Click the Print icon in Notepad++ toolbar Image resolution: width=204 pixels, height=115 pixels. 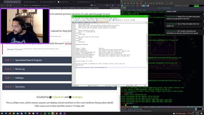pyautogui.click(x=84, y=20)
